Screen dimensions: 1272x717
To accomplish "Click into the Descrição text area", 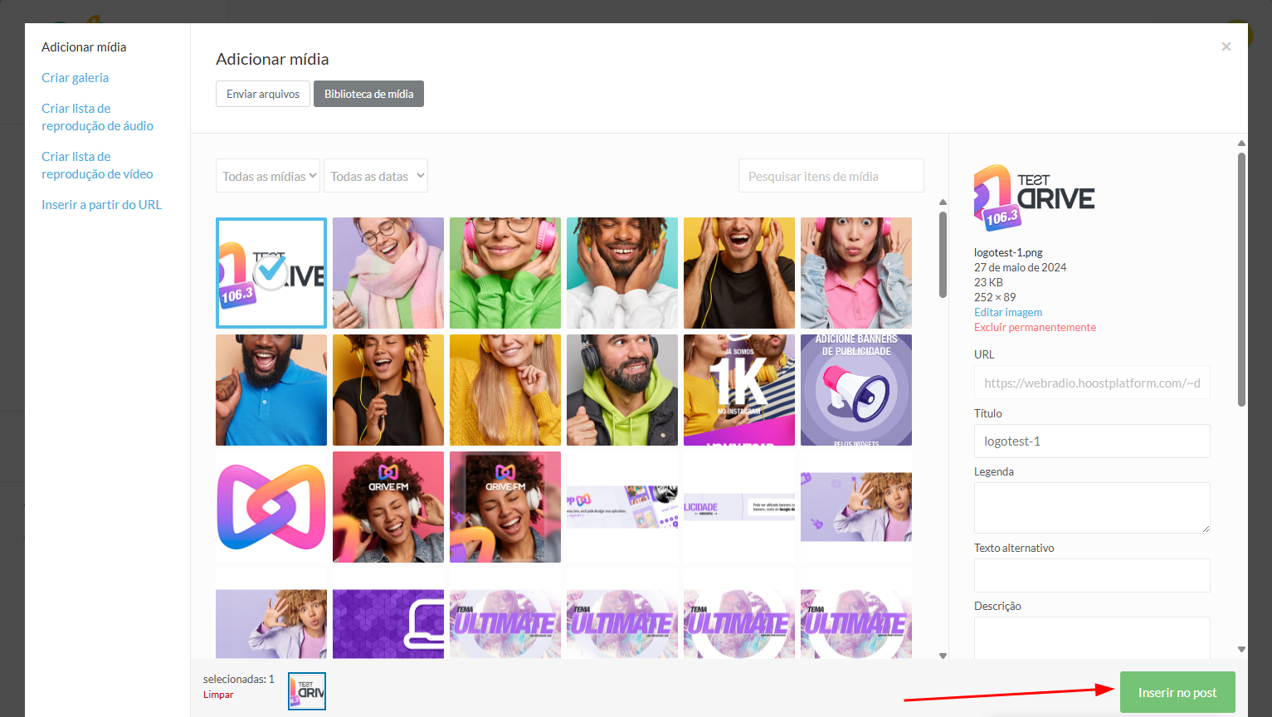I will (x=1092, y=637).
